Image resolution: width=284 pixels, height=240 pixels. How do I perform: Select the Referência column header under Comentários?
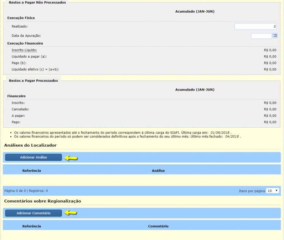tap(32, 226)
